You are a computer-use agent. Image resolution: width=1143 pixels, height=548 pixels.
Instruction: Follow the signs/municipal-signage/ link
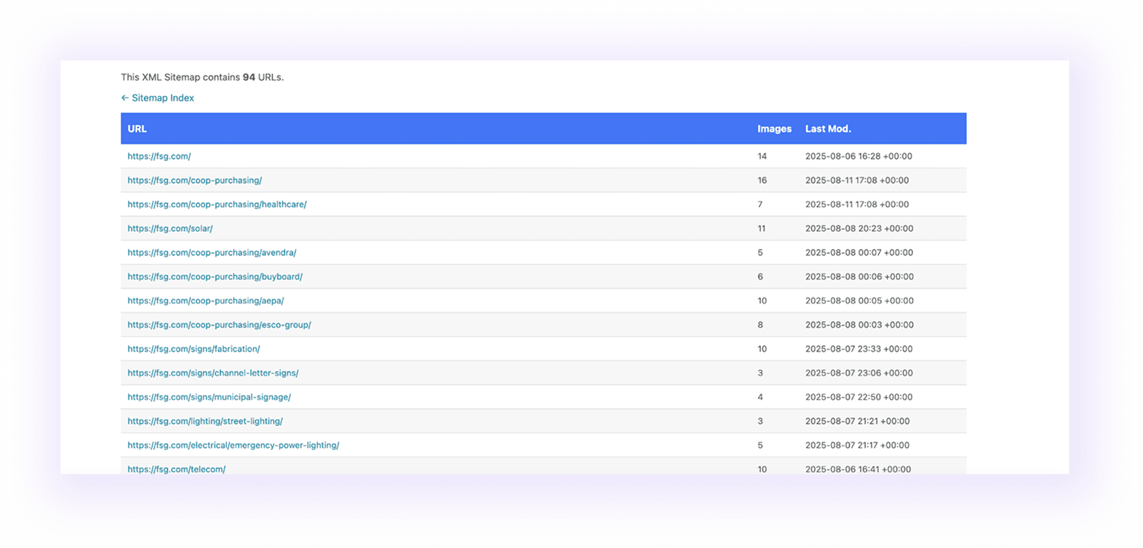209,398
